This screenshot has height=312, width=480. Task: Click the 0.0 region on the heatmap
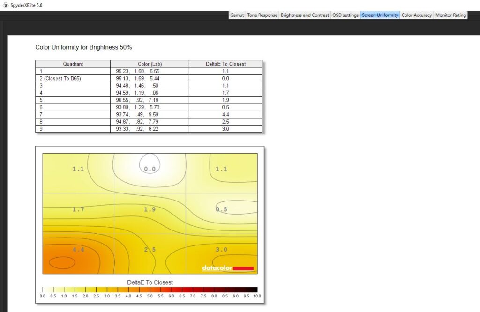[150, 169]
